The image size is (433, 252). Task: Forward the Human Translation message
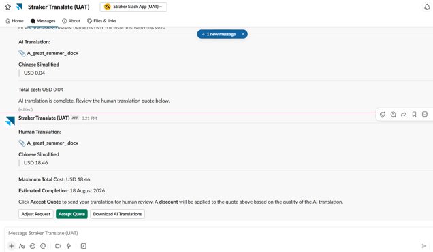coord(404,114)
